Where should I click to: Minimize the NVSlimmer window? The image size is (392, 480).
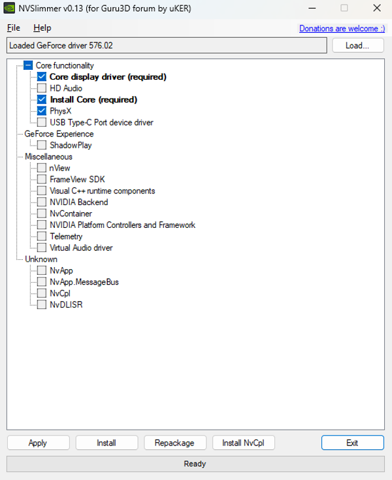(x=312, y=8)
